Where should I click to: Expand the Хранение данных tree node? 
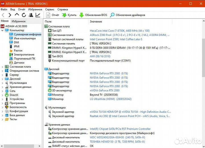pyautogui.click(x=2, y=87)
